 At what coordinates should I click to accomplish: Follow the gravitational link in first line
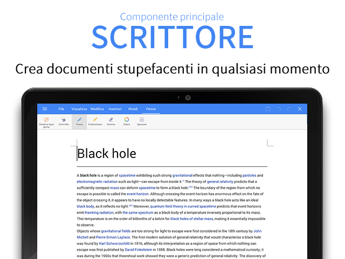pyautogui.click(x=182, y=175)
